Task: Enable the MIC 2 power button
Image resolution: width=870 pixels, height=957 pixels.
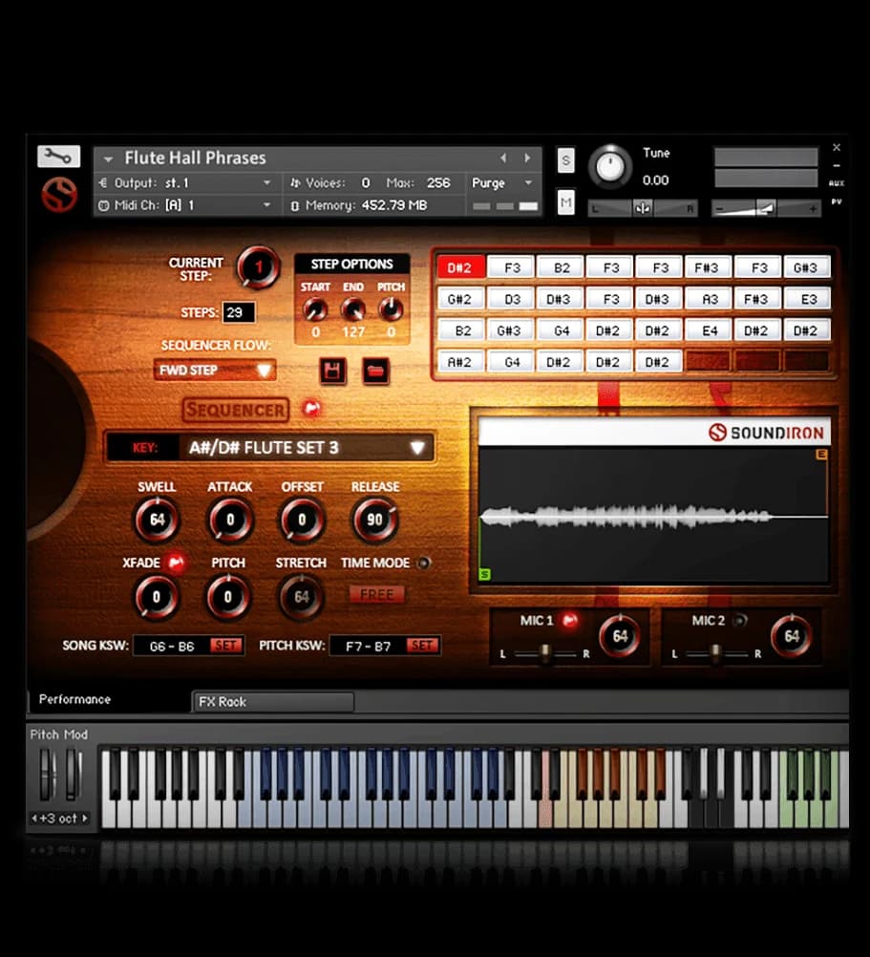Action: 738,620
